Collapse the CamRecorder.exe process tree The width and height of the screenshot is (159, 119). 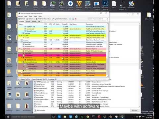click(24, 66)
